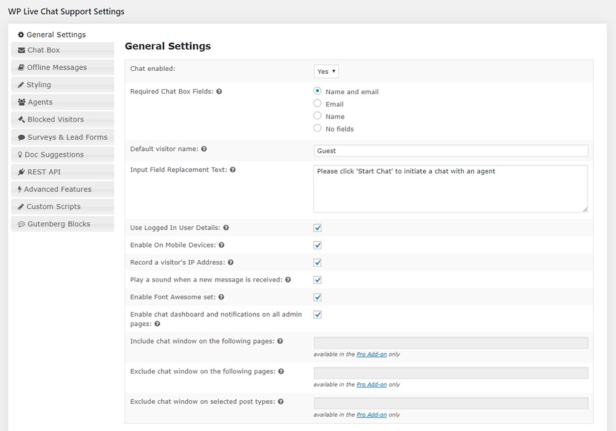The image size is (616, 431).
Task: Follow Pro Add-on link under Exclude post types
Action: (371, 414)
